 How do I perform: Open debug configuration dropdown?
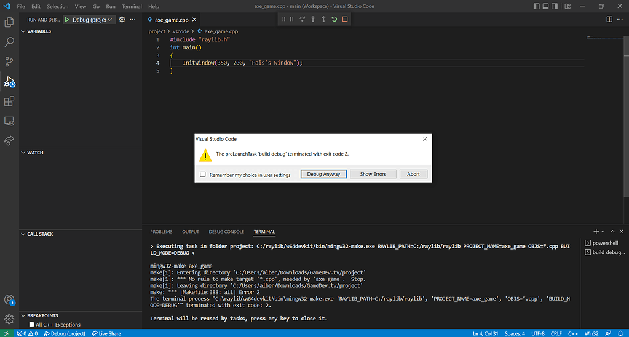tap(93, 20)
